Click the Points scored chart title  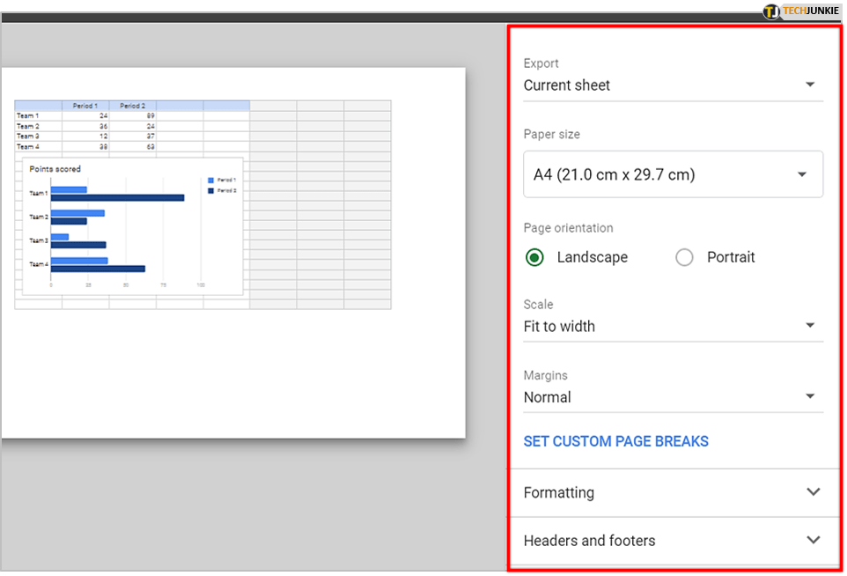pyautogui.click(x=55, y=168)
